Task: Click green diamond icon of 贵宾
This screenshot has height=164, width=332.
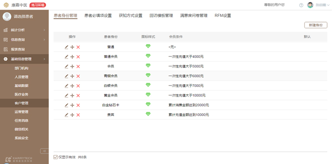Action: [x=148, y=114]
